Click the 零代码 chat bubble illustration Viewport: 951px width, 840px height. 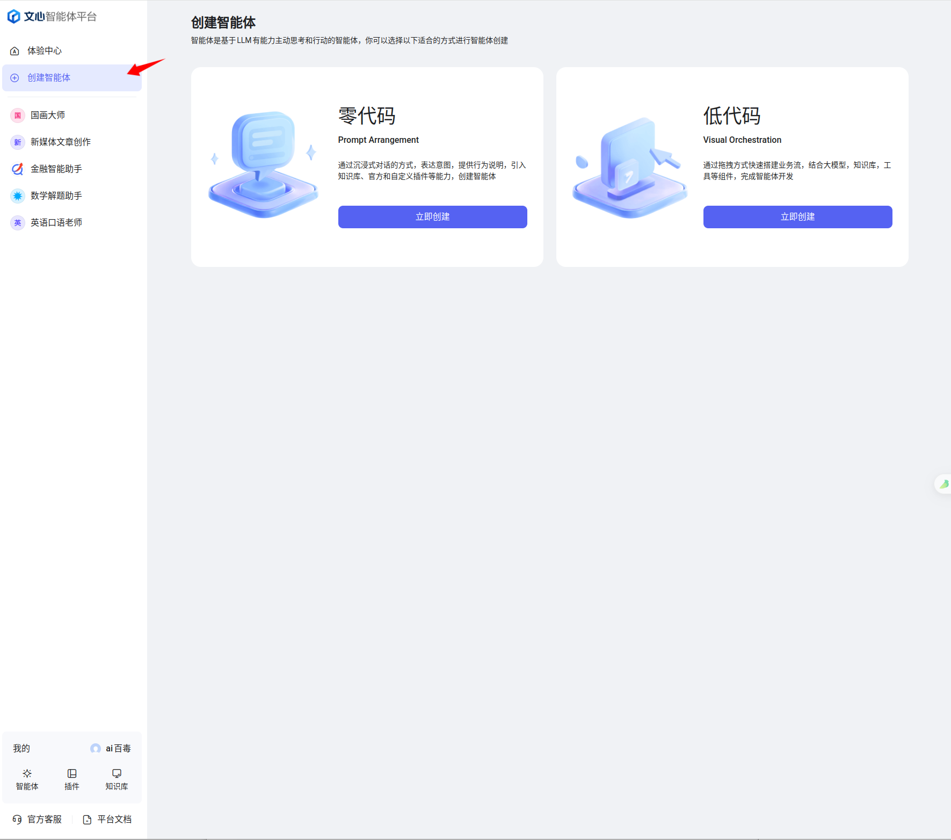263,164
